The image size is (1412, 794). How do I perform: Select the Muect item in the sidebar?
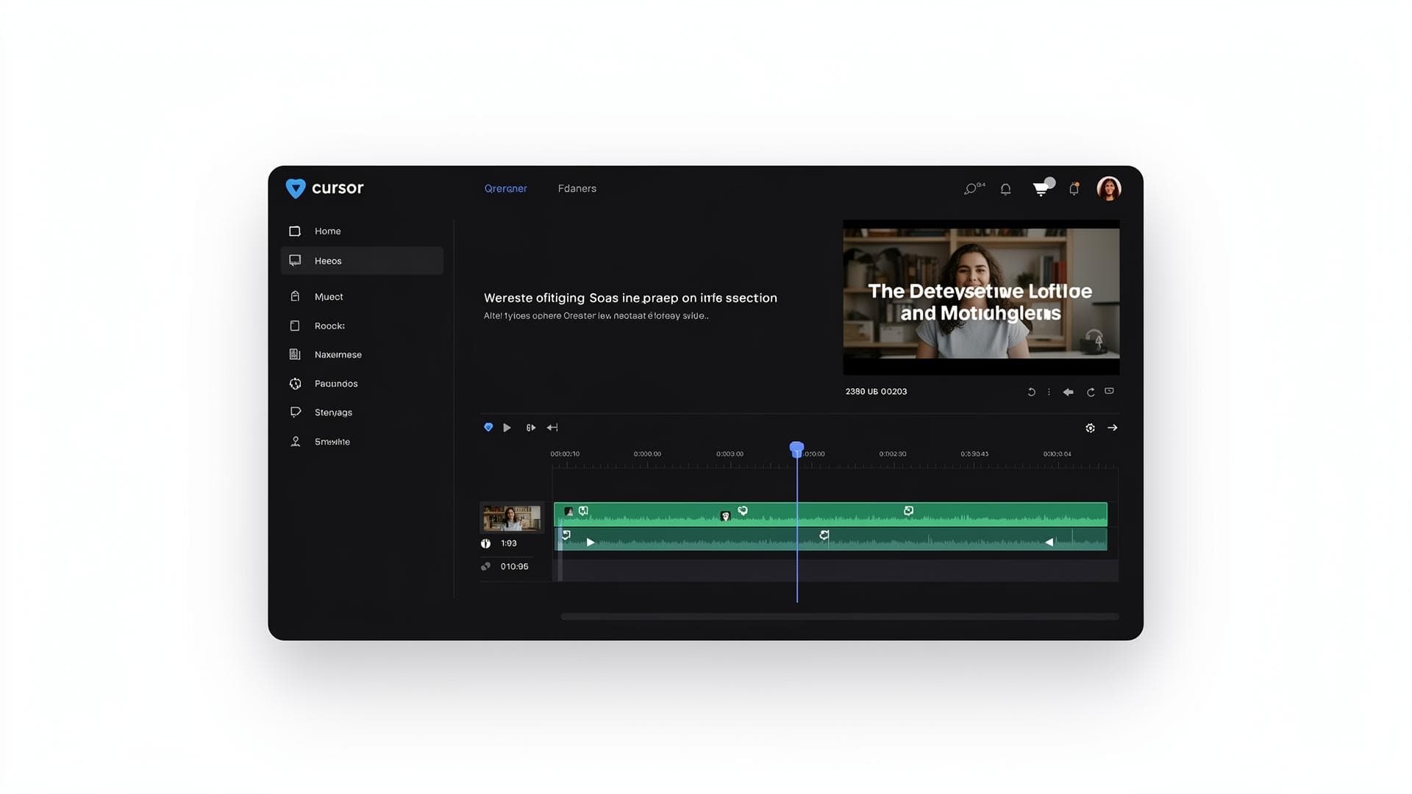coord(329,296)
